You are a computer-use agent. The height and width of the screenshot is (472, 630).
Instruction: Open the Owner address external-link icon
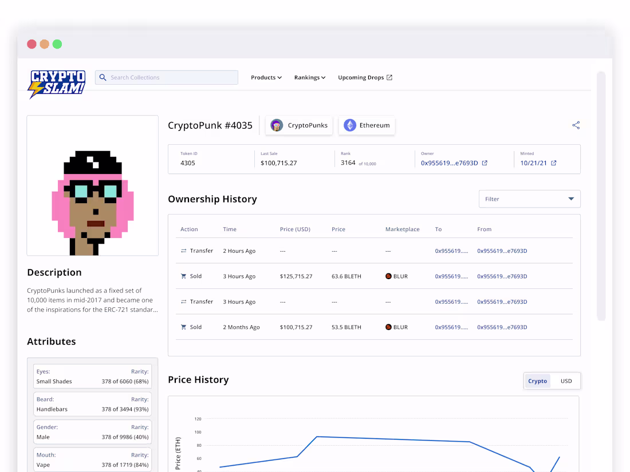485,162
